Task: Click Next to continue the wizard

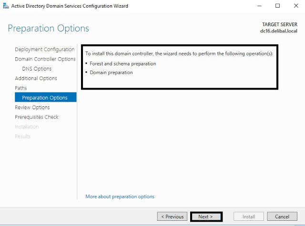Action: coord(206,216)
